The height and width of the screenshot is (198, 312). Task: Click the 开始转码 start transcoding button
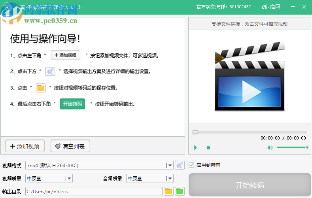[x=250, y=185]
